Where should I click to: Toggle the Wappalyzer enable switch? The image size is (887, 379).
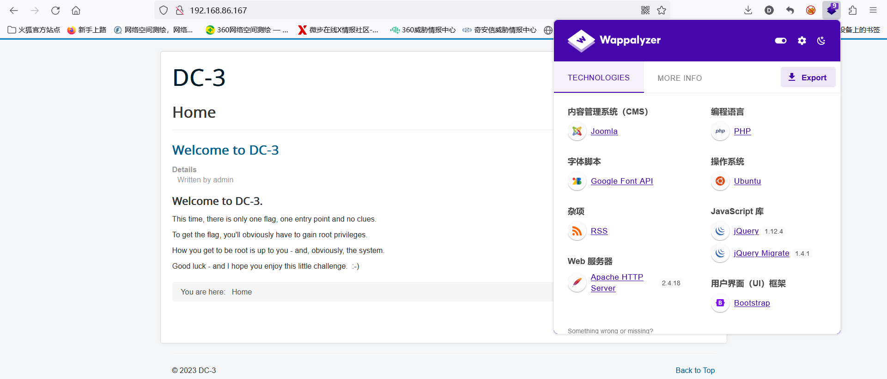781,41
